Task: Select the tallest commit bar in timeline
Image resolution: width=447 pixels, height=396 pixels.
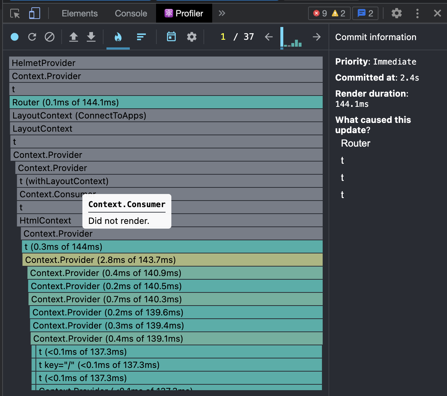Action: [x=281, y=38]
